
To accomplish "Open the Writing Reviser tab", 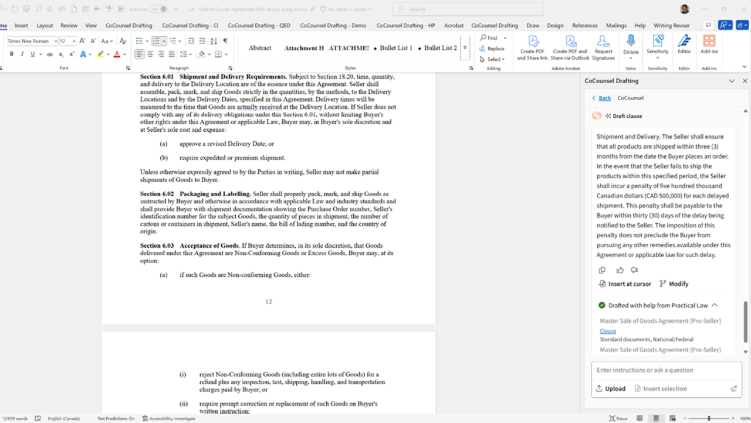I will (x=672, y=25).
